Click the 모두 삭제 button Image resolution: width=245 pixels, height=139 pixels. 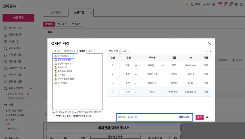pos(113,51)
